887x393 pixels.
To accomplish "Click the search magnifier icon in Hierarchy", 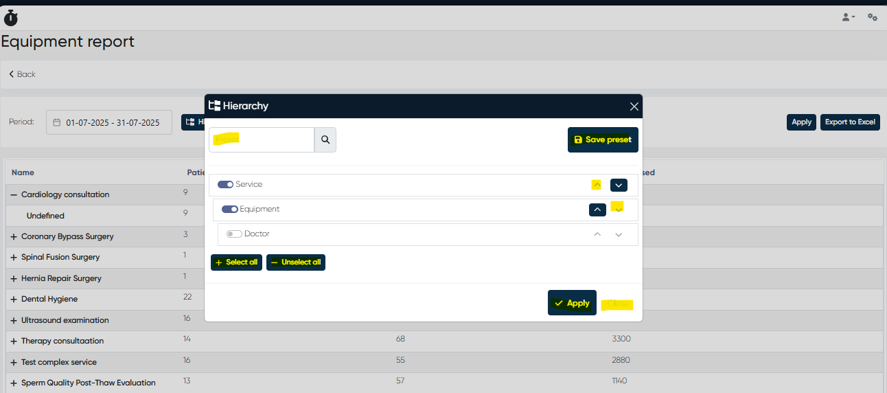I will (325, 139).
